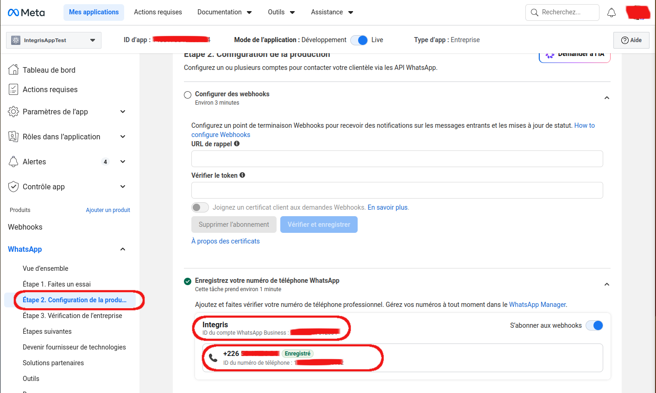Open Devenir fournisseur de technologies
The height and width of the screenshot is (393, 656).
74,347
